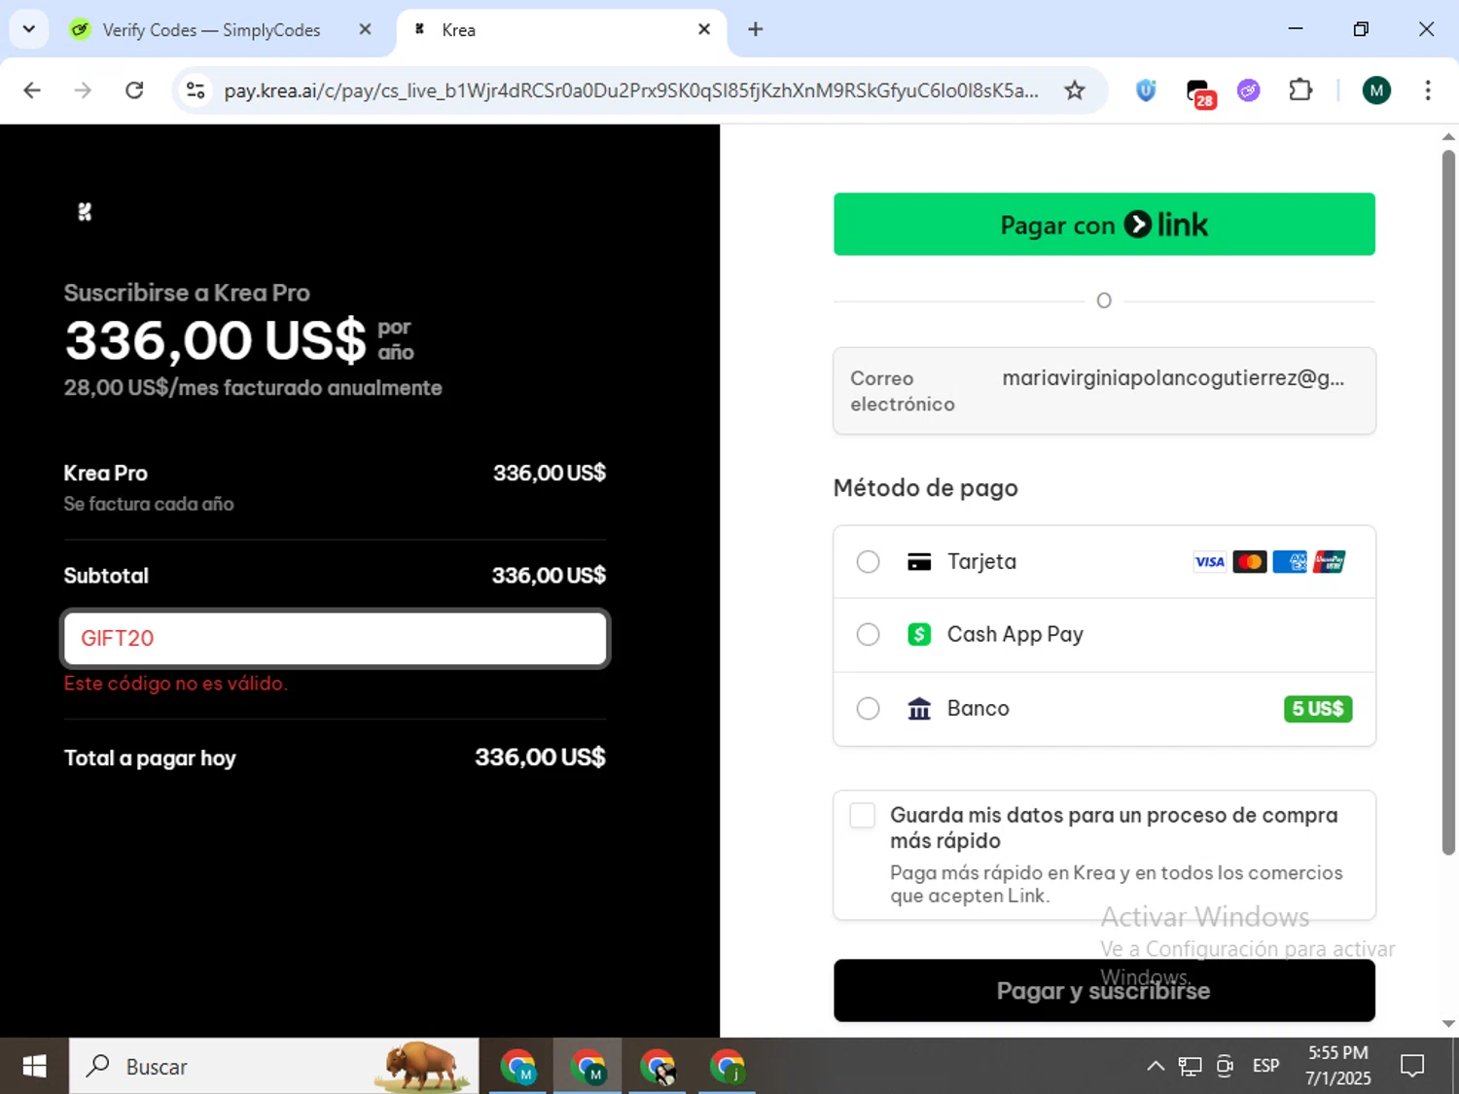Click the ESP language indicator
This screenshot has height=1094, width=1459.
point(1266,1067)
